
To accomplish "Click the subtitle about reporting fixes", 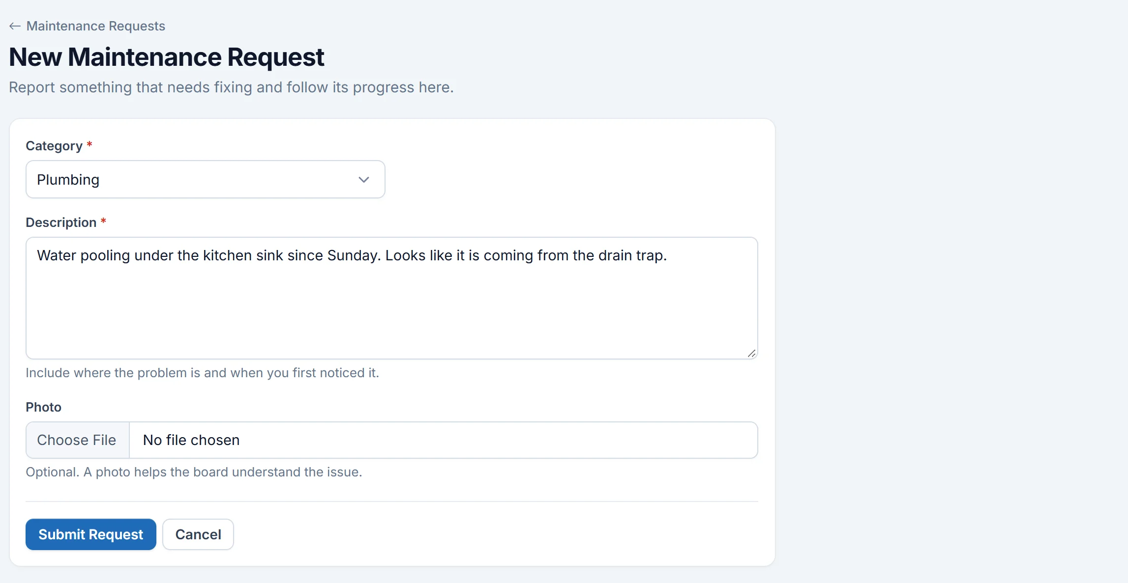I will 231,87.
